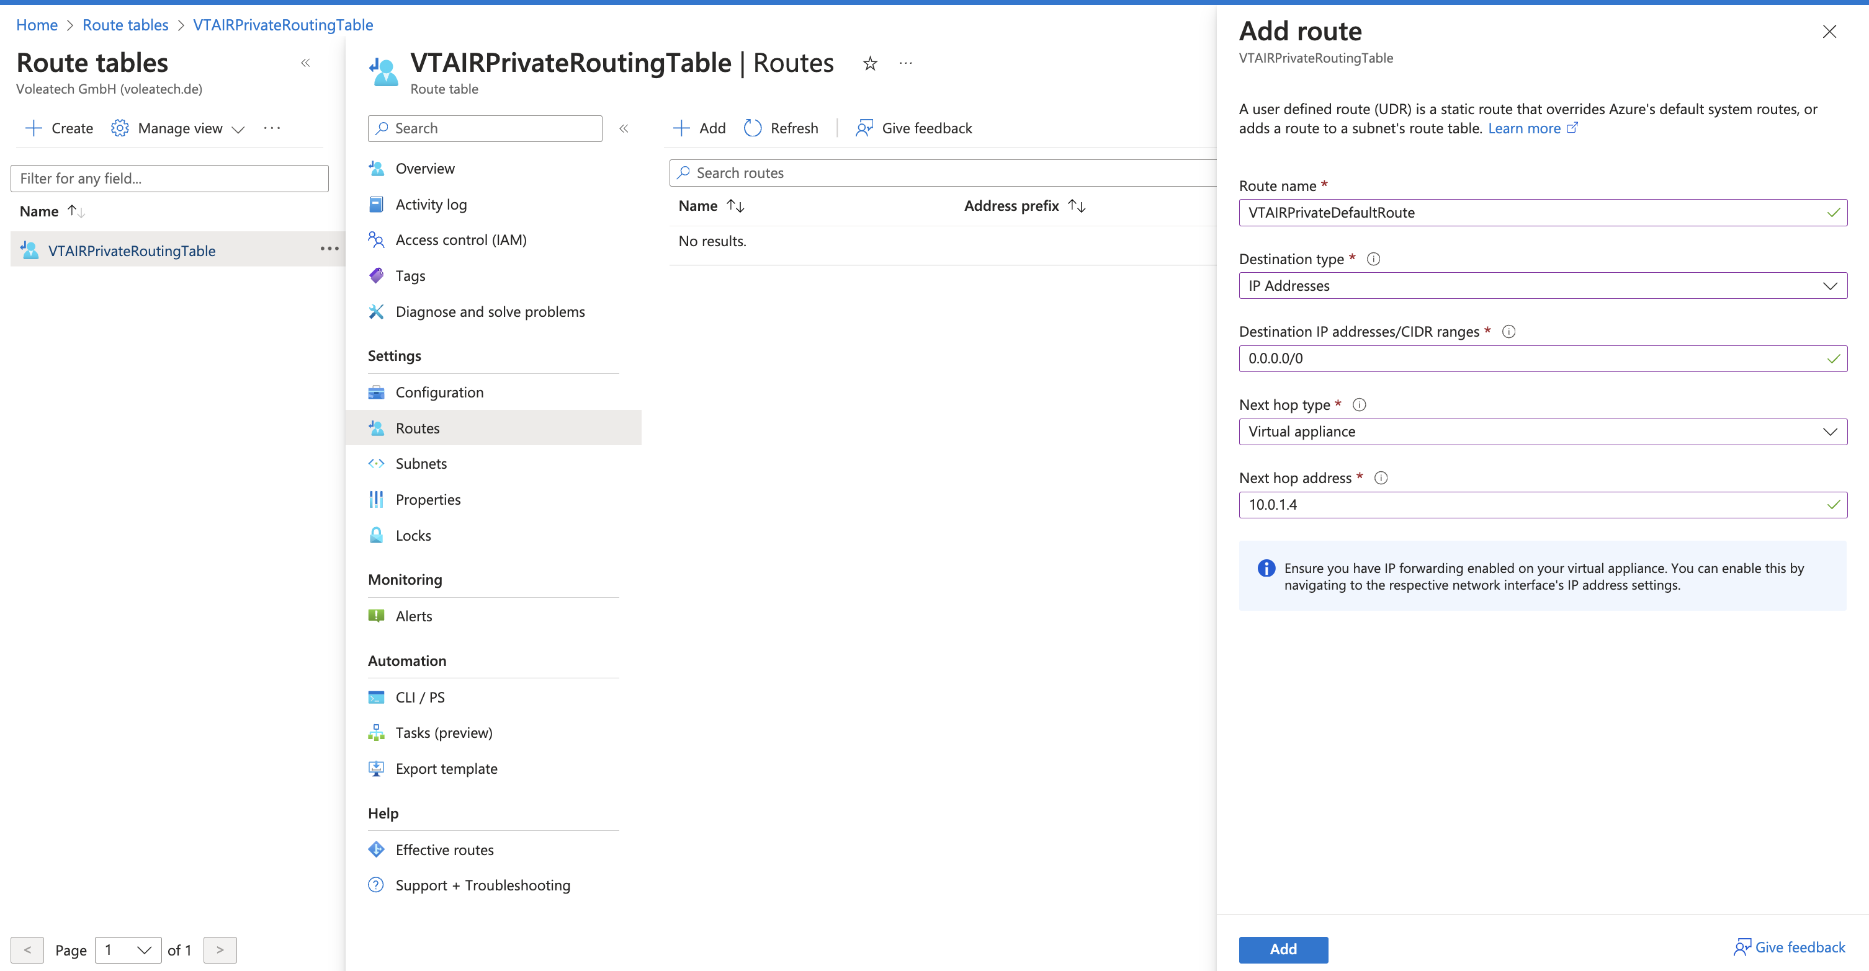Screen dimensions: 1869x971
Task: Go to the next page
Action: coord(220,950)
